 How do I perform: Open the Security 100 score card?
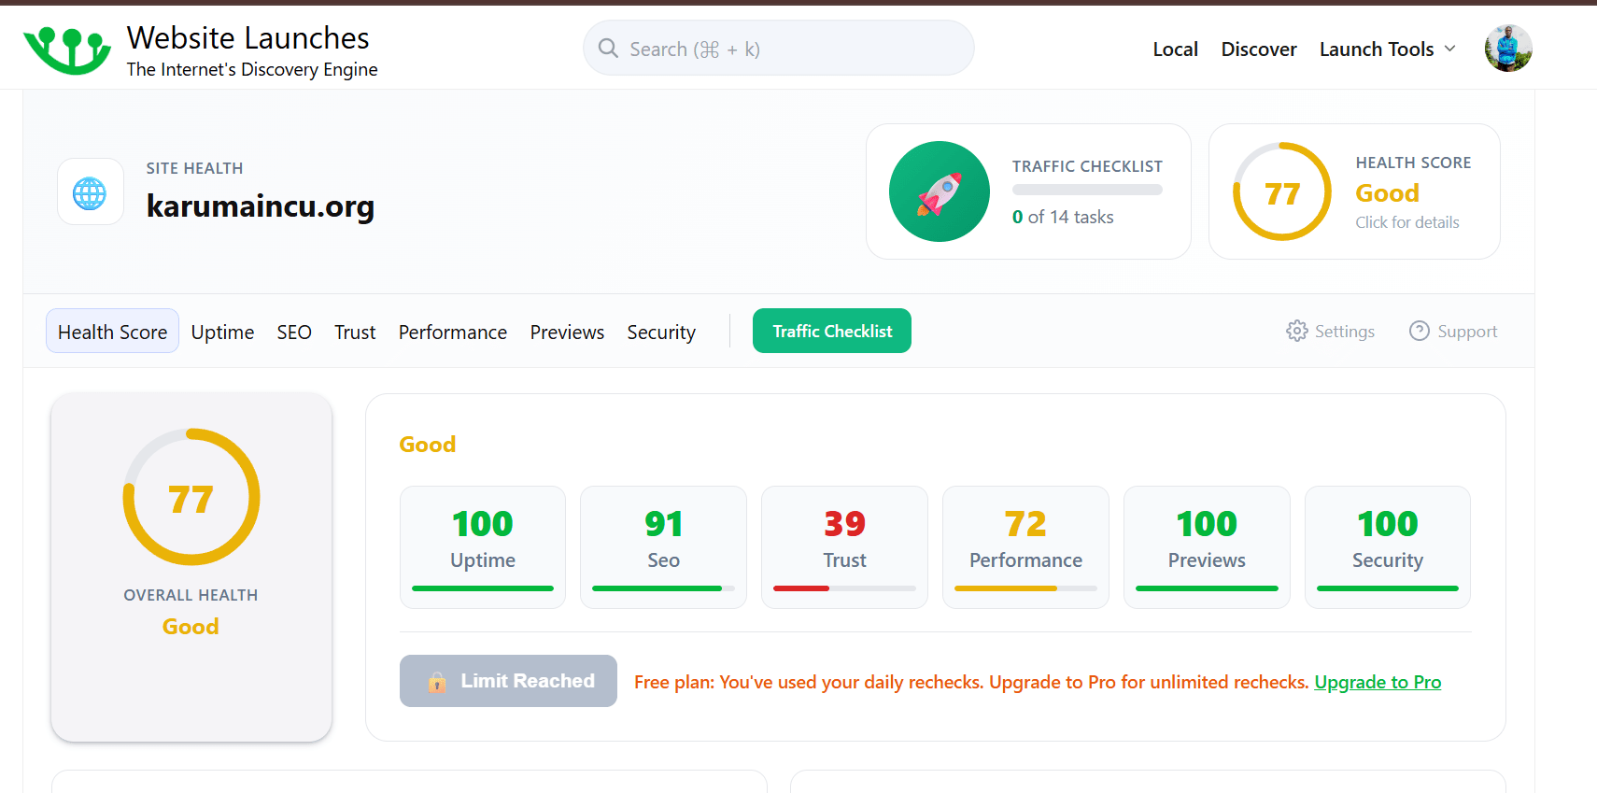click(1388, 547)
